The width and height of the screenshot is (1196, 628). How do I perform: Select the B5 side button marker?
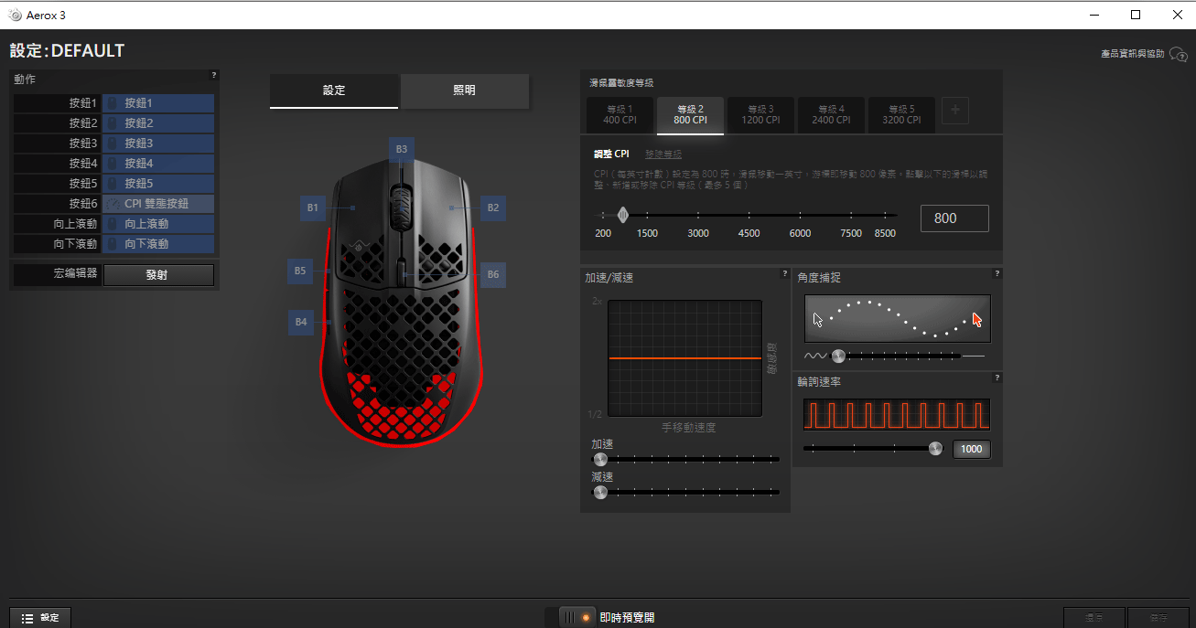tap(299, 271)
